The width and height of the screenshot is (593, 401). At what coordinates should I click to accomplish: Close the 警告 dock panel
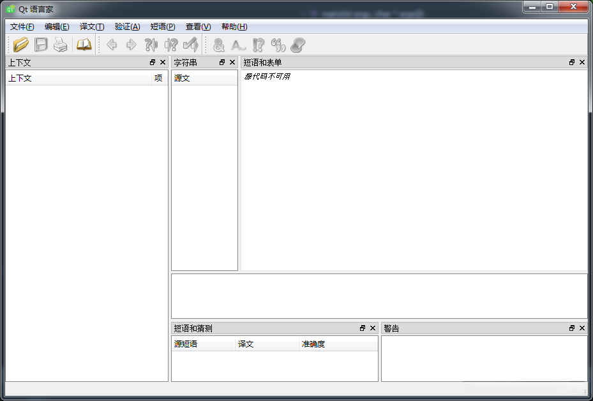[582, 328]
